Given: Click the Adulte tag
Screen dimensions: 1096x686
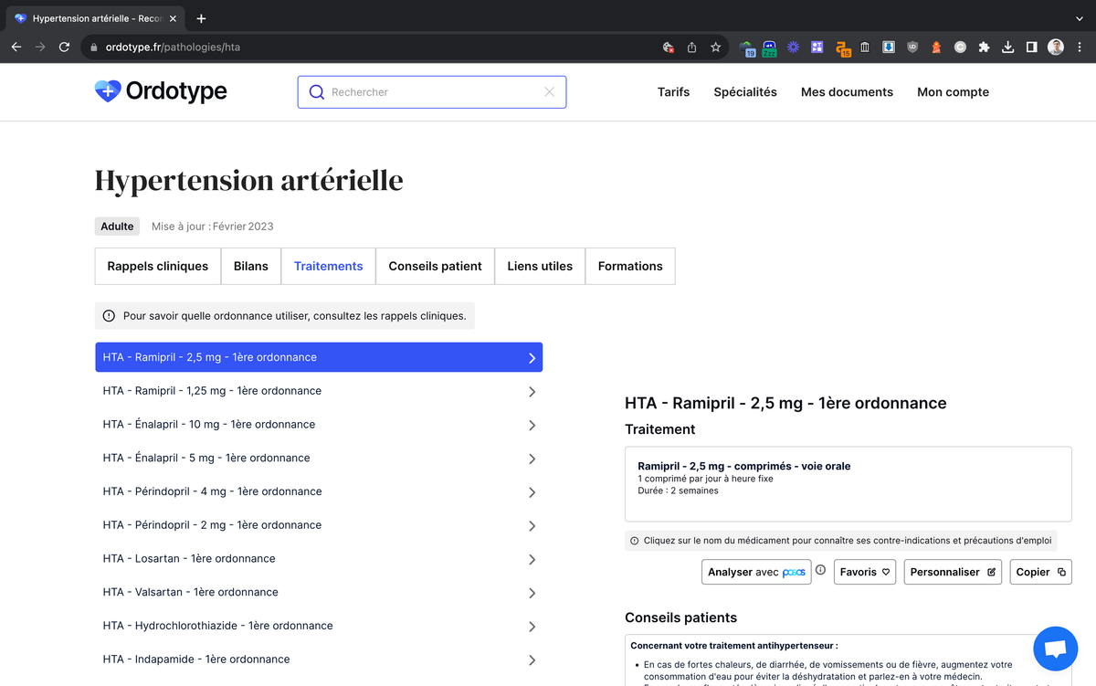Looking at the screenshot, I should [117, 227].
